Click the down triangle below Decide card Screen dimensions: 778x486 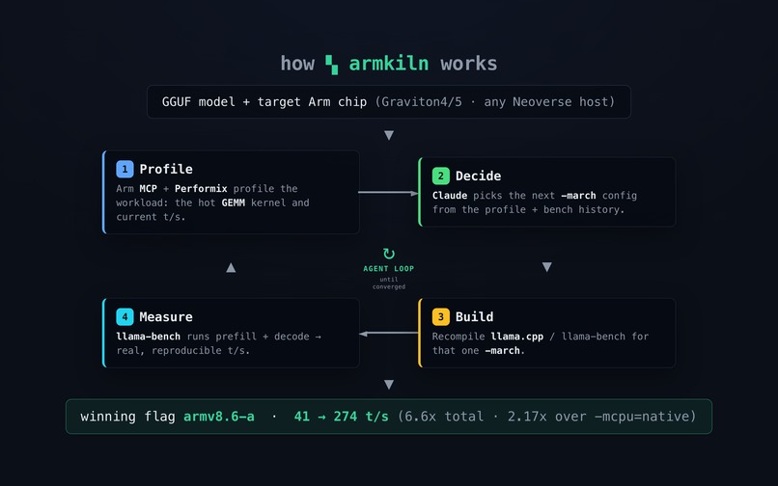[546, 267]
